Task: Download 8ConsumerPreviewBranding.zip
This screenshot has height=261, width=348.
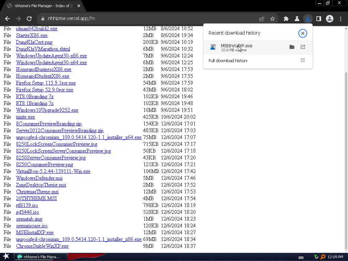Action: pos(49,124)
